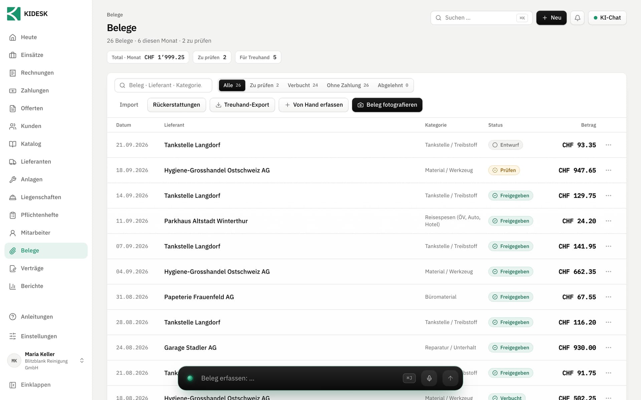Image resolution: width=641 pixels, height=400 pixels.
Task: Go to Heute in sidebar
Action: [x=46, y=37]
